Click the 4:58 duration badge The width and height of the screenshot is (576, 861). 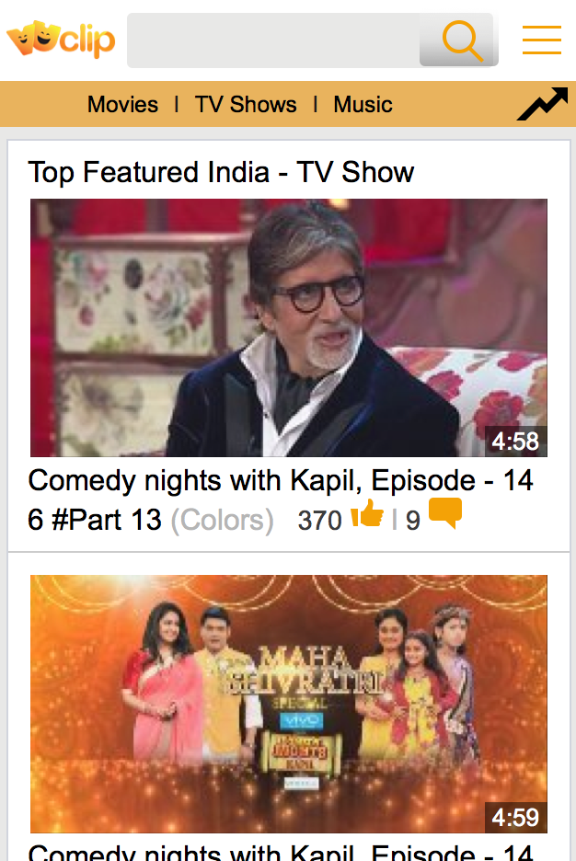pos(515,441)
